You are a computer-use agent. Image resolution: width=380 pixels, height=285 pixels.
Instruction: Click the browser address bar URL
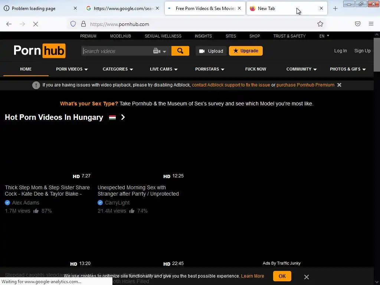[x=120, y=24]
